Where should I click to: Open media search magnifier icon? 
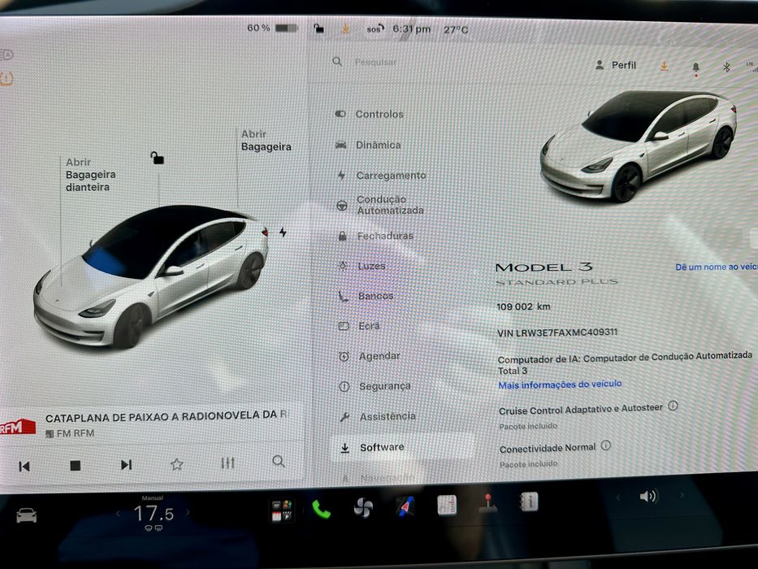pyautogui.click(x=279, y=461)
